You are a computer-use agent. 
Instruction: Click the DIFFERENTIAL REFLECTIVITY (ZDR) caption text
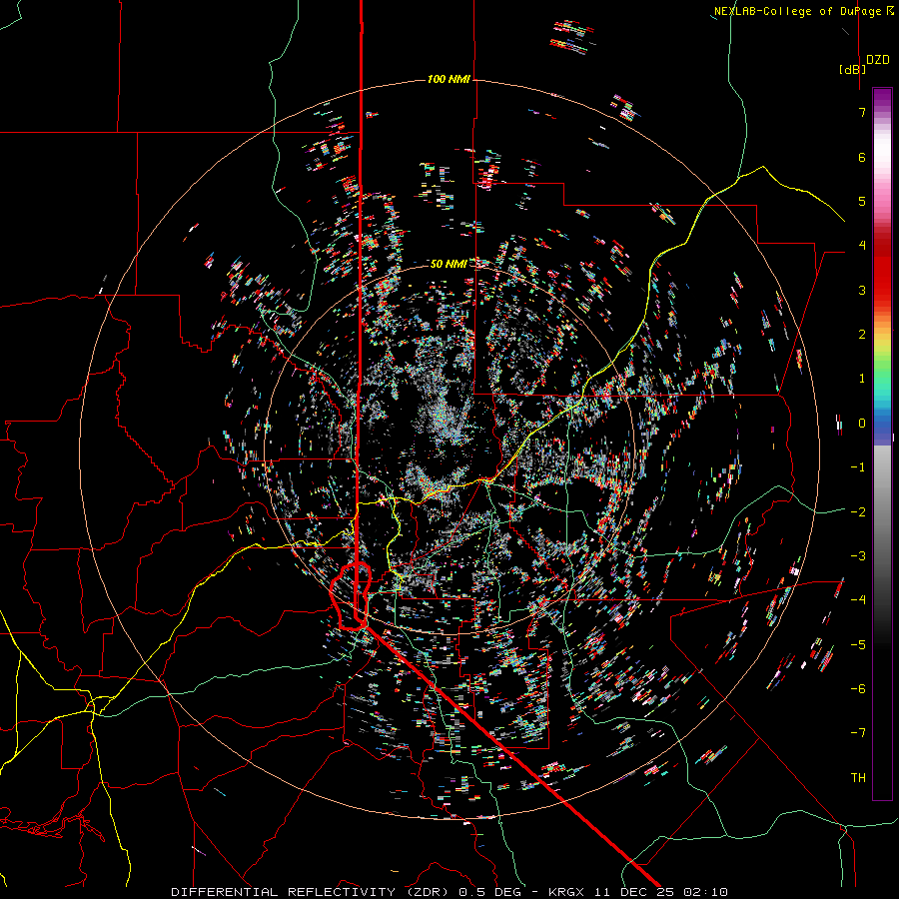click(x=312, y=892)
